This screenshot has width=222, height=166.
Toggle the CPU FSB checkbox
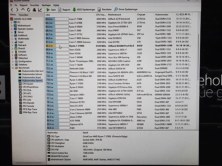click(49, 149)
